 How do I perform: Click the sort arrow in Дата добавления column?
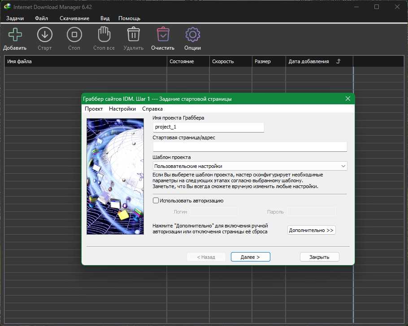[x=338, y=61]
